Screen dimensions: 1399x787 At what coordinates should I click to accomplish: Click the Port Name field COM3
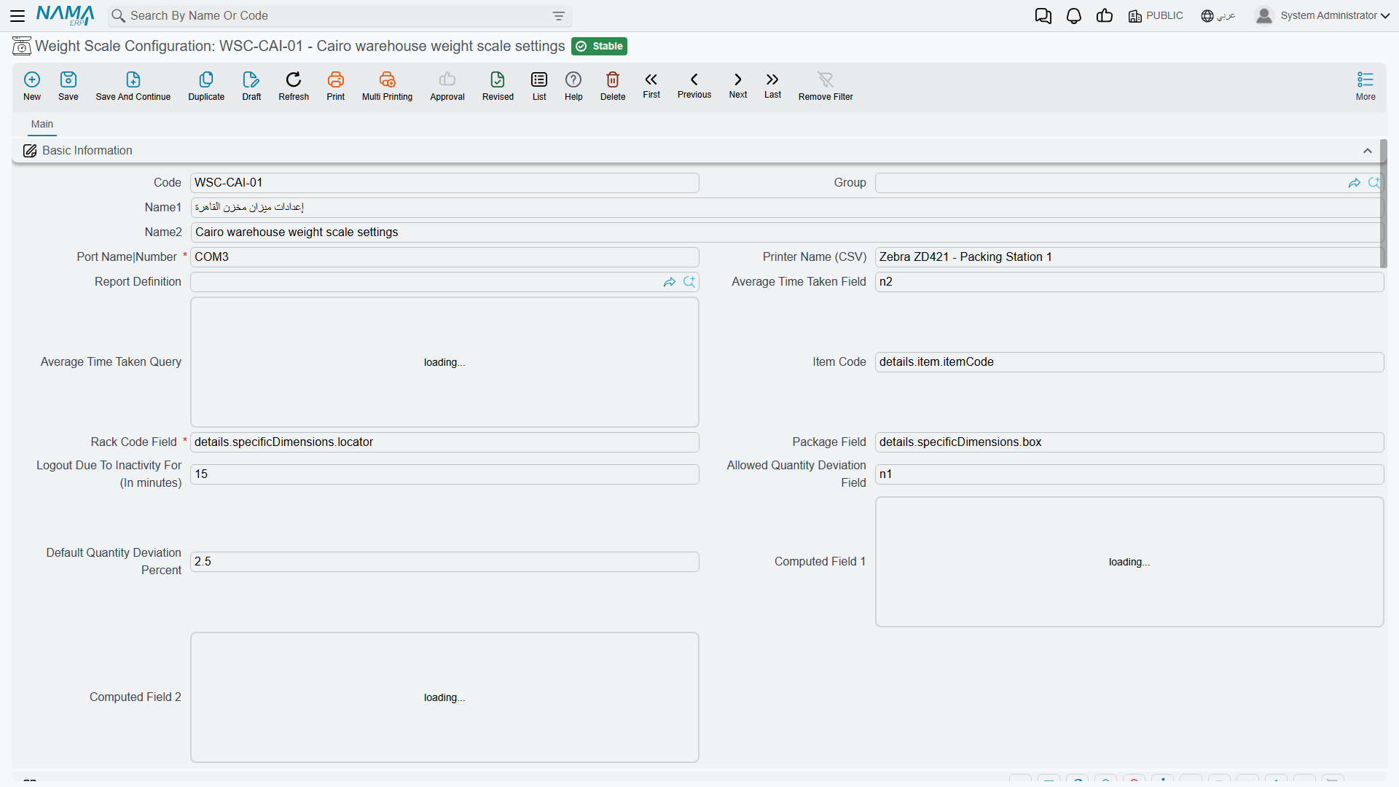(x=444, y=257)
